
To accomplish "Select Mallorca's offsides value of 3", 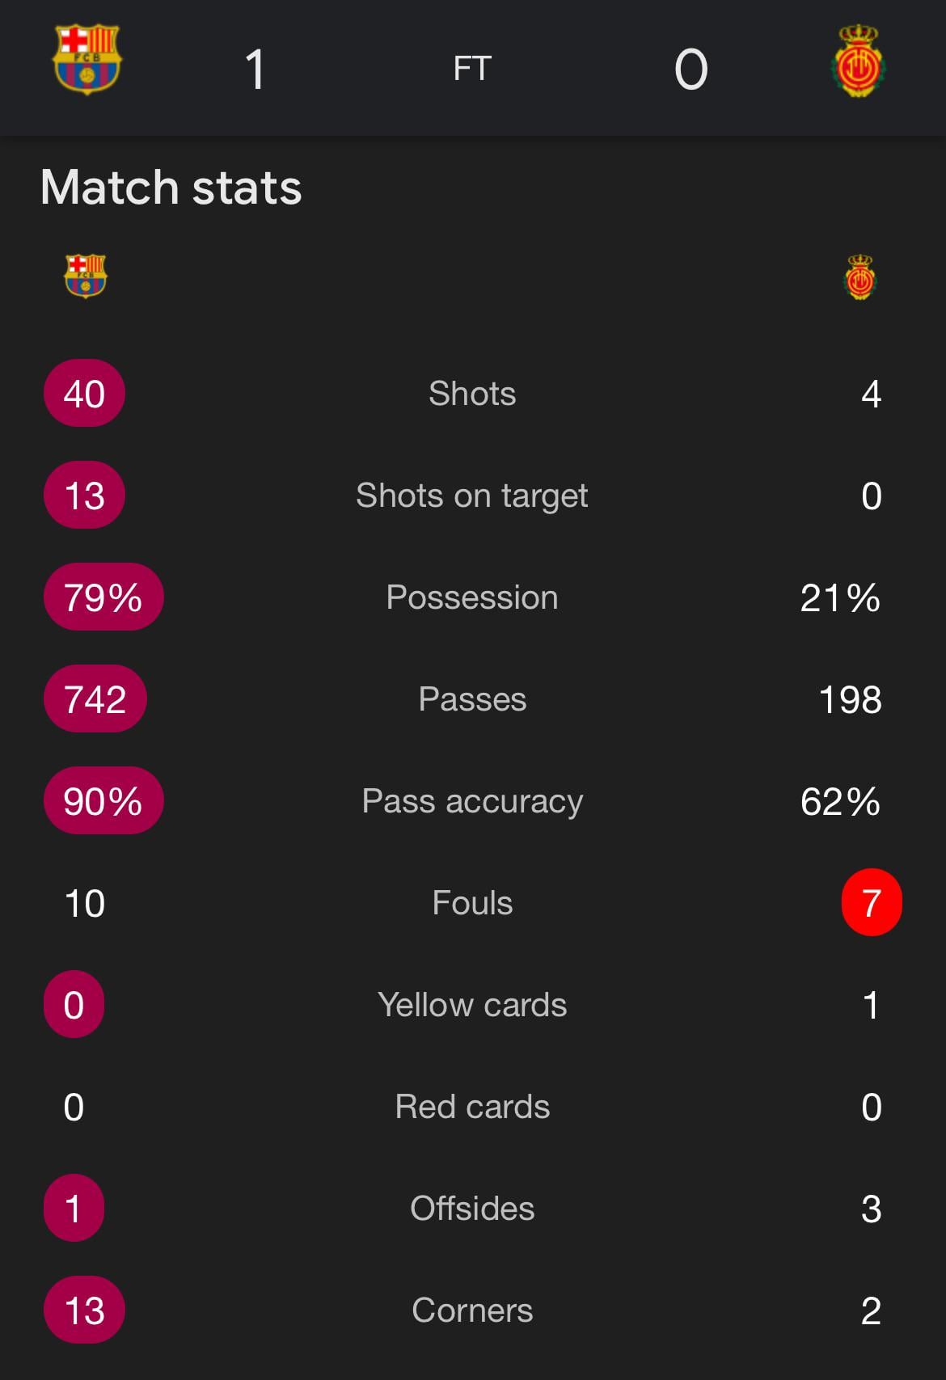I will pos(871,1209).
